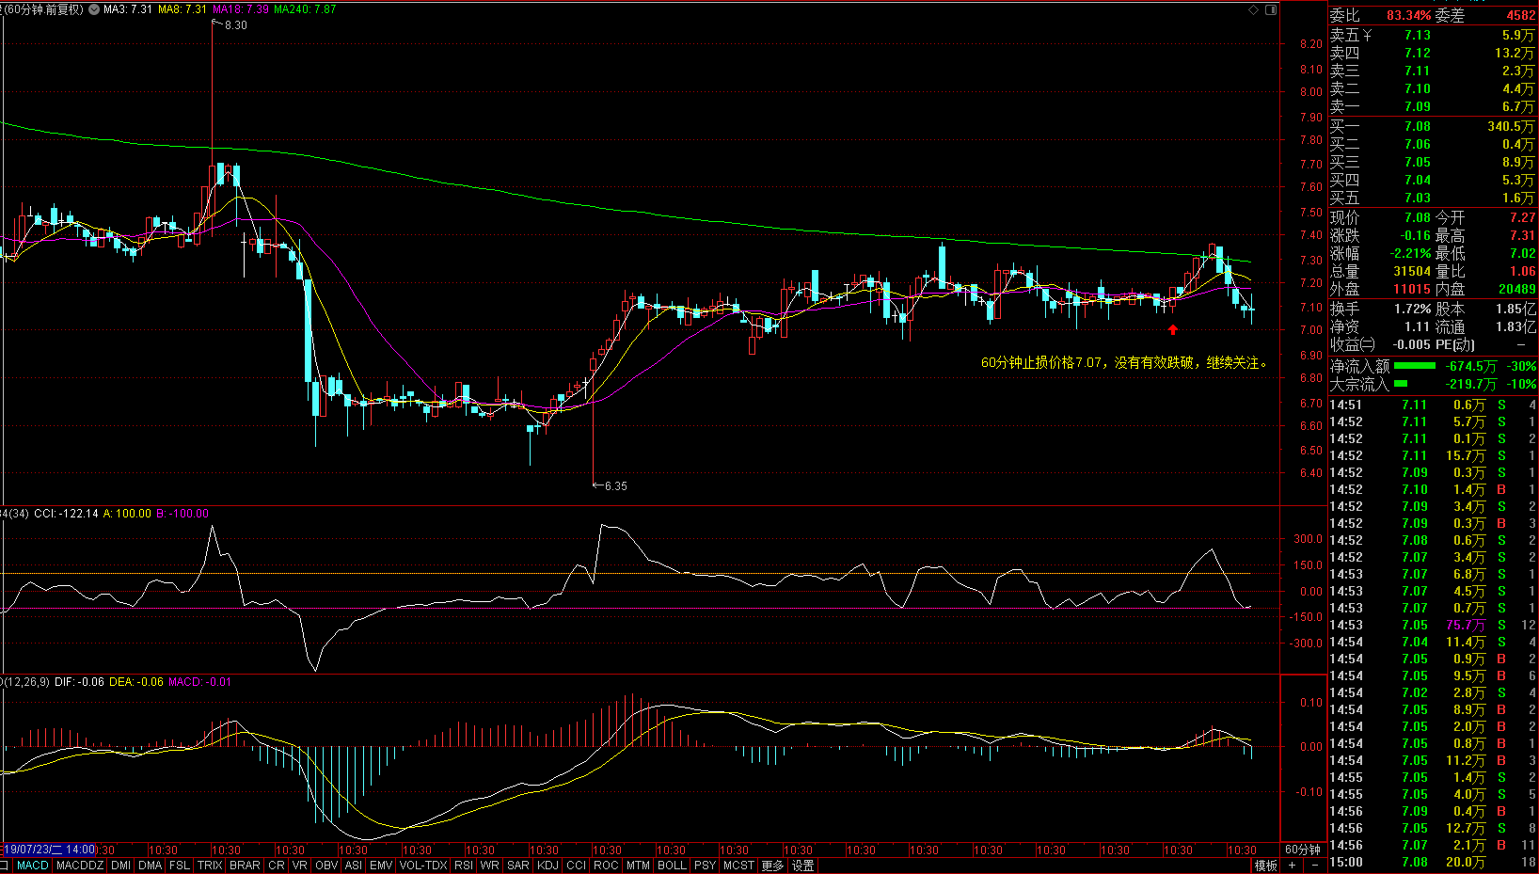Select the MTM indicator tab
The image size is (1539, 874).
pos(639,866)
